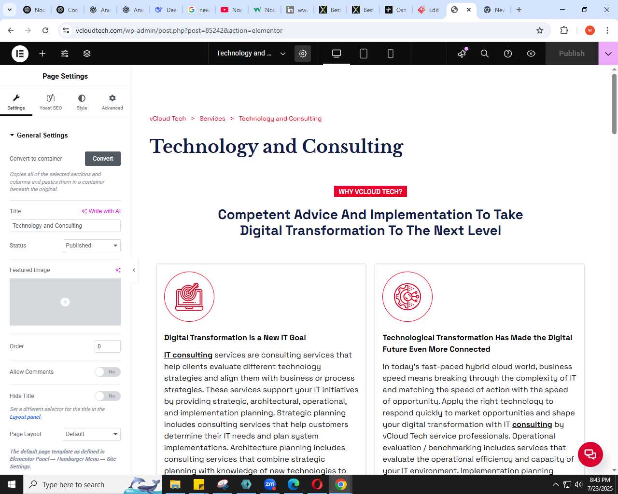
Task: Open page settings gear icon
Action: (303, 54)
